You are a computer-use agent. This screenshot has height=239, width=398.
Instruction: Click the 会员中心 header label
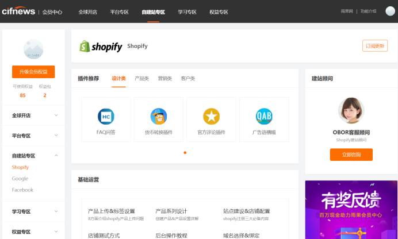point(52,12)
